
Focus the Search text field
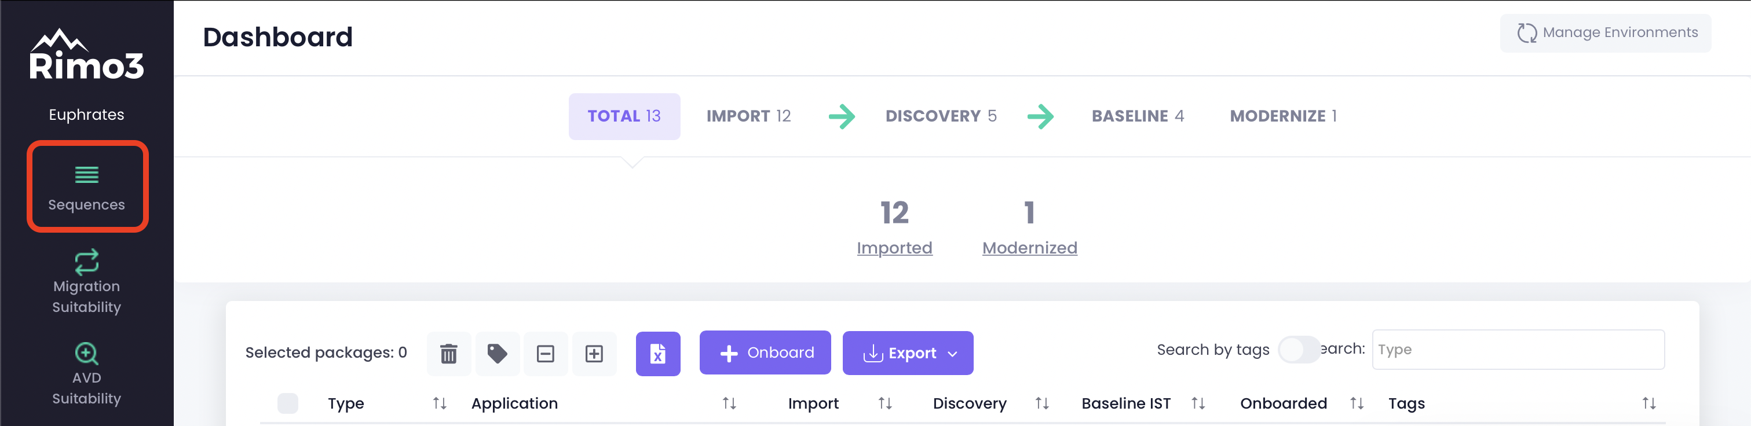[1517, 350]
